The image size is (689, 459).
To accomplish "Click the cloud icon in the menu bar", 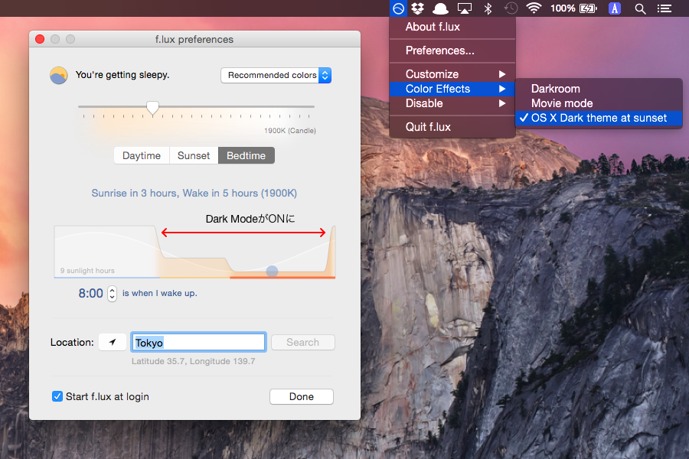I will [440, 8].
